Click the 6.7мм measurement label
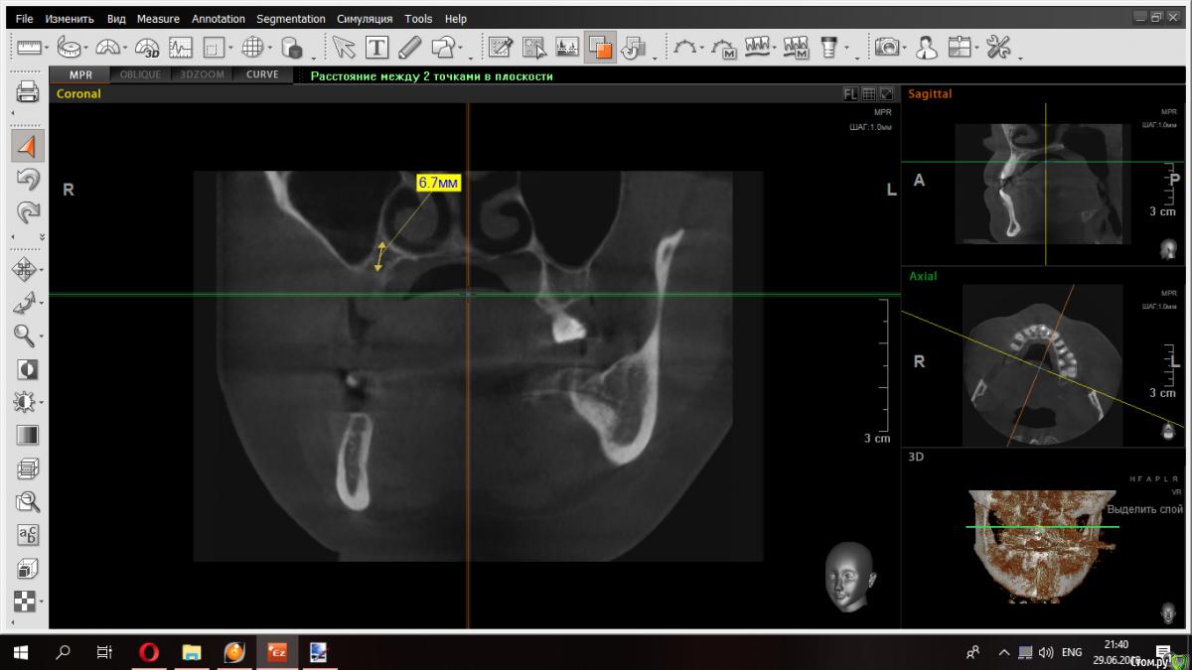Viewport: 1192px width, 670px height. coord(438,183)
